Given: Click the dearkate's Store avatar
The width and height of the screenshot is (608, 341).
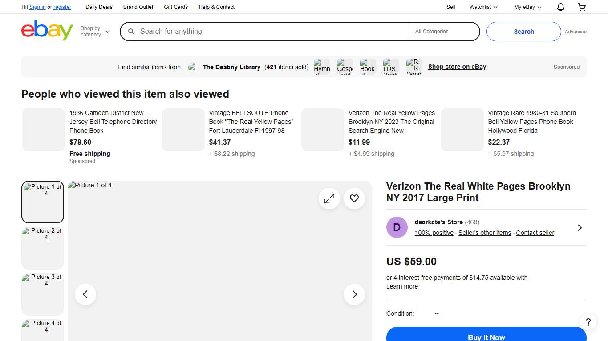Looking at the screenshot, I should [x=397, y=227].
